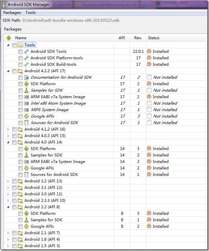
Task: Sort by the Name column header
Action: 21,38
